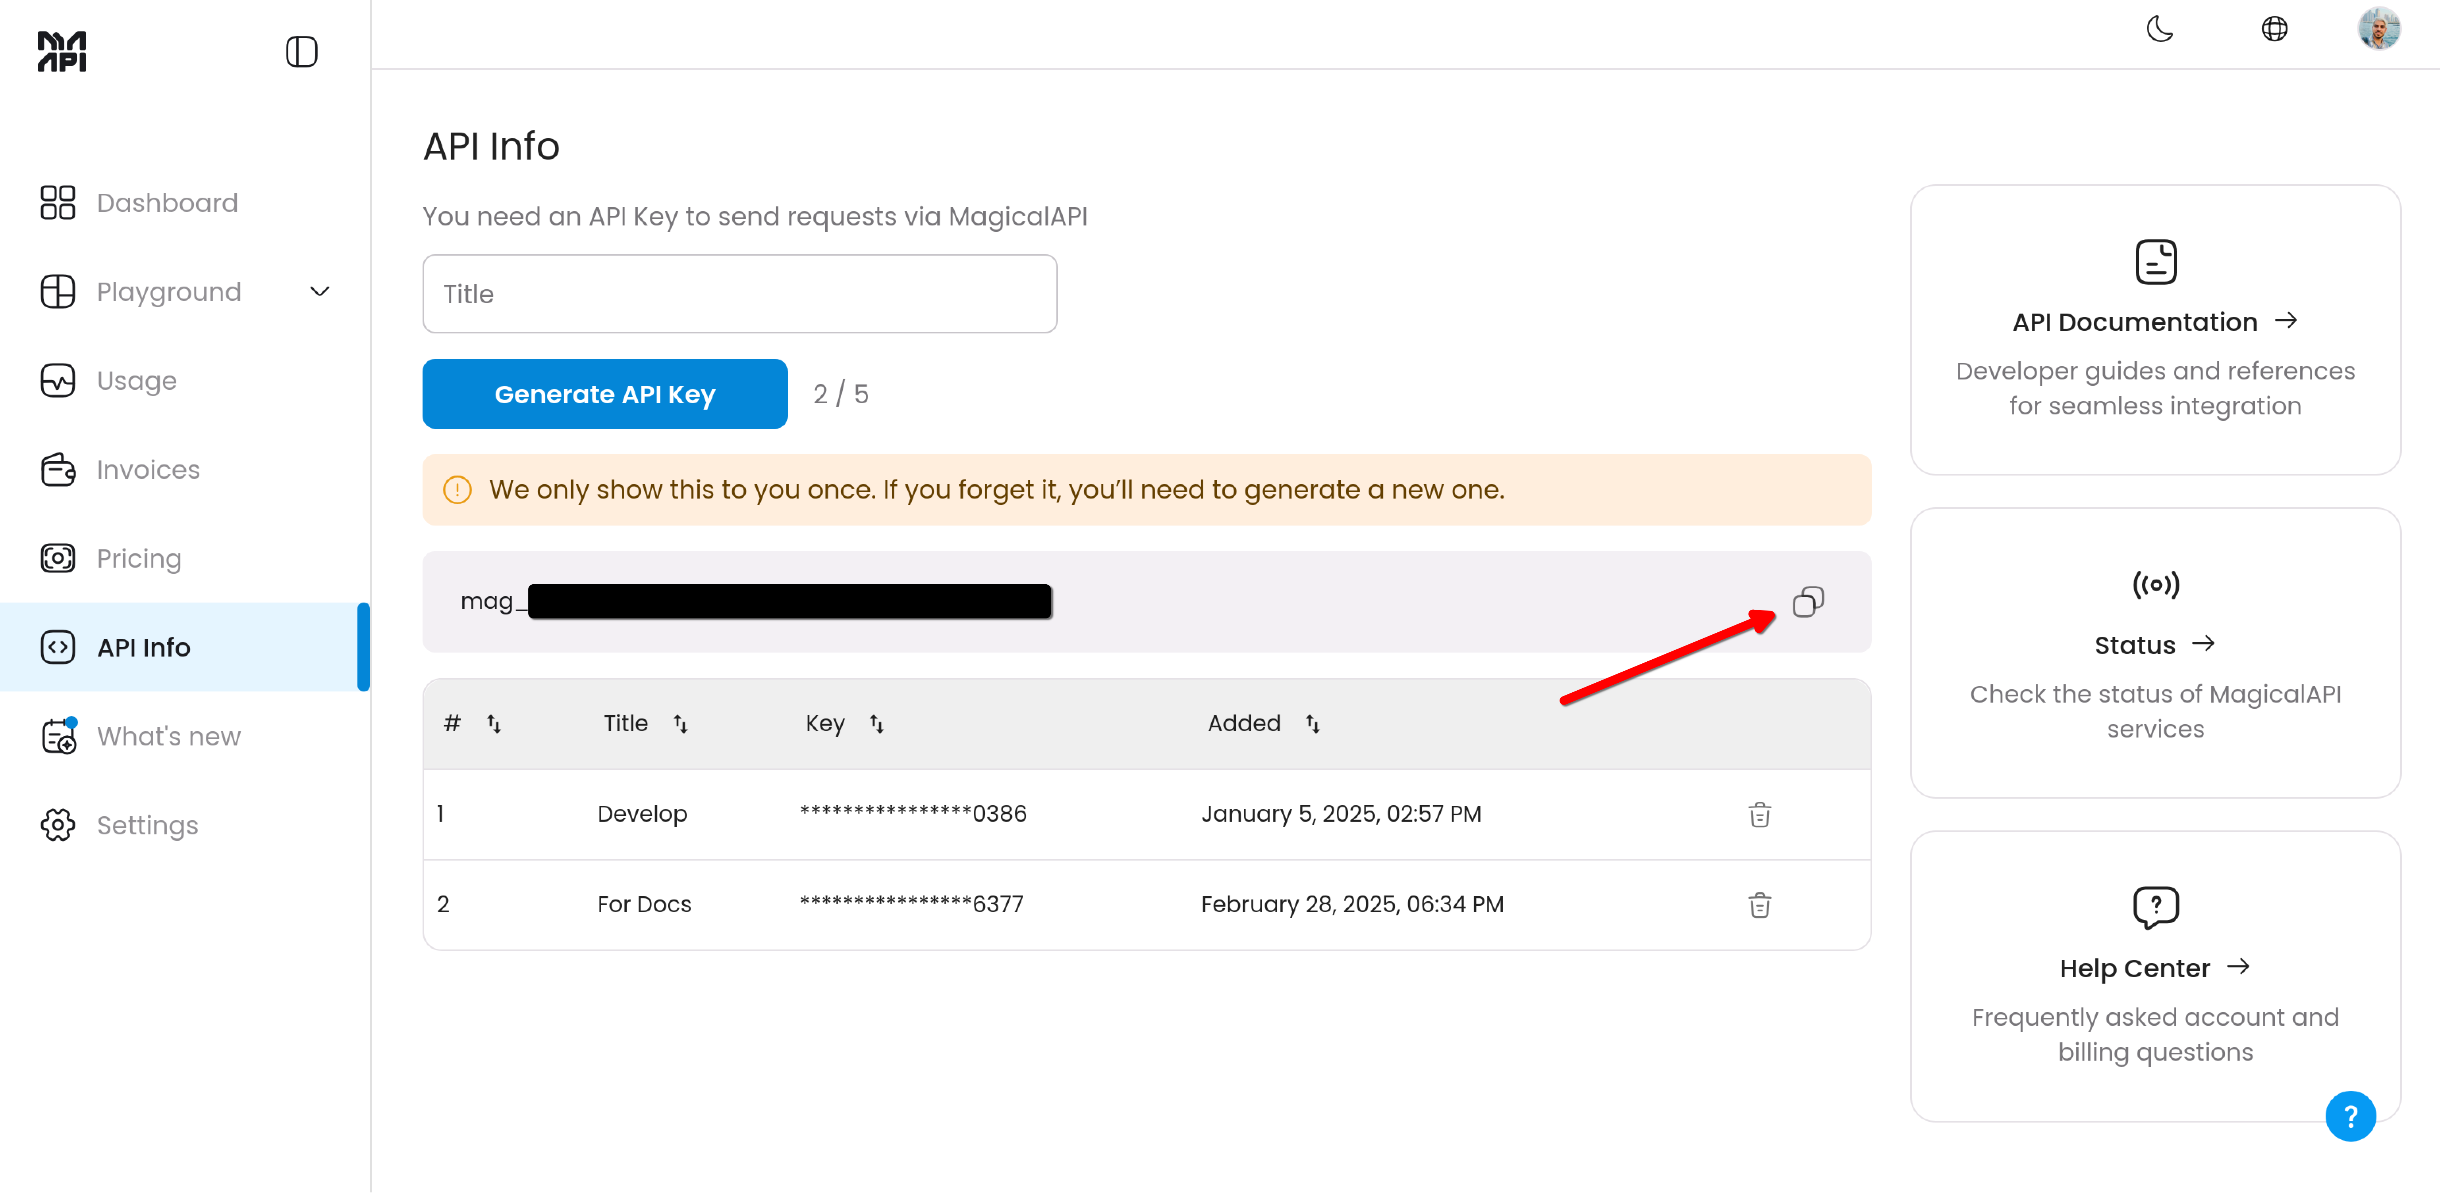The image size is (2440, 1194).
Task: Delete the Develop API key
Action: (x=1760, y=814)
